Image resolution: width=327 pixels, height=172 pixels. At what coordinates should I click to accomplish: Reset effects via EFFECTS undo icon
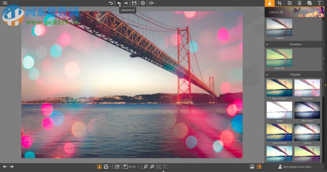coord(281,12)
